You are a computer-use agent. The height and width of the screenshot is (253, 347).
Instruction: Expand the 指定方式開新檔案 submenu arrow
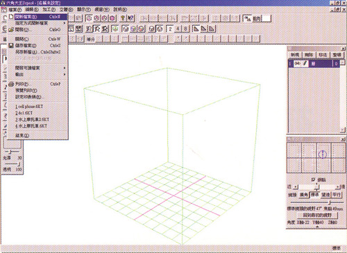click(x=65, y=23)
